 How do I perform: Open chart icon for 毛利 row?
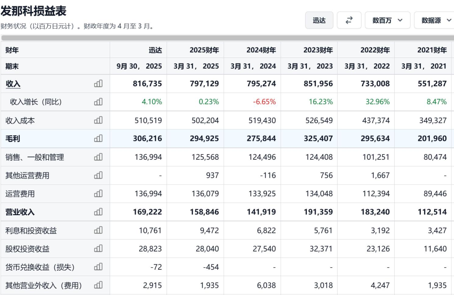(98, 138)
